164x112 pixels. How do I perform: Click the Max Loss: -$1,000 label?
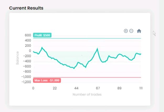tap(47, 81)
